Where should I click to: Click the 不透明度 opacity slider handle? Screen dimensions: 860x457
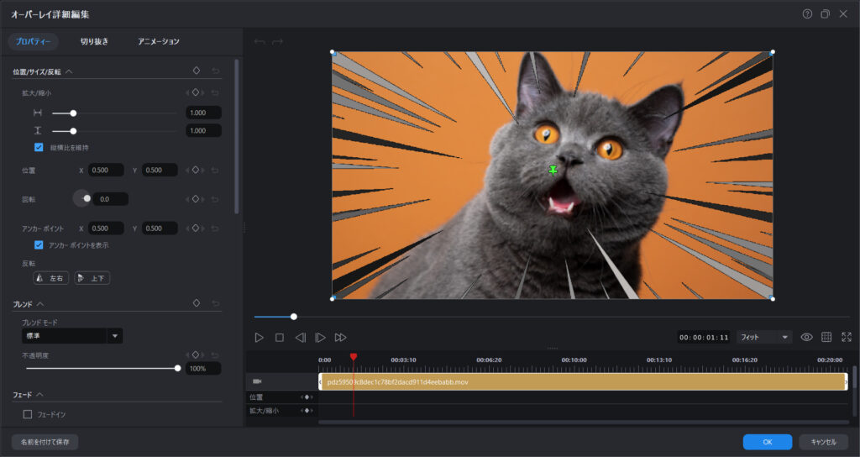tap(177, 368)
